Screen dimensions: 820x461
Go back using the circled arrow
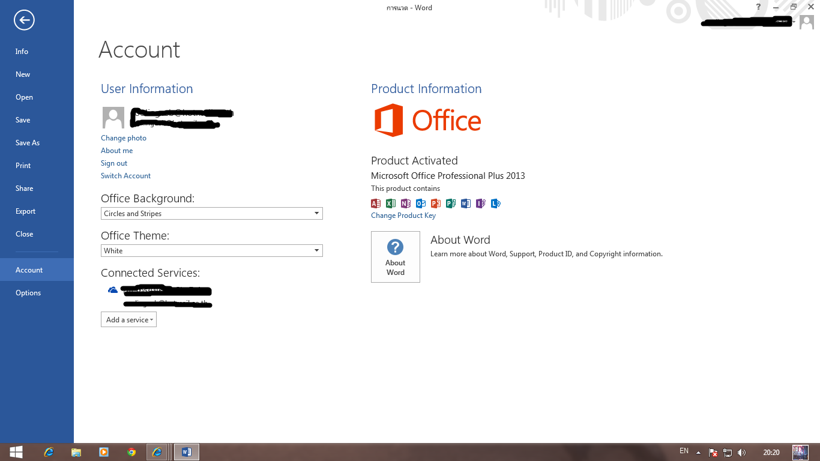click(x=24, y=20)
